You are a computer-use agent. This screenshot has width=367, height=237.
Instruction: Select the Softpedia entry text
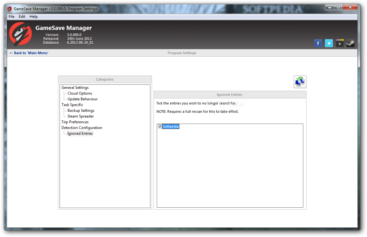(171, 126)
